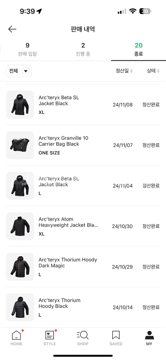Image resolution: width=166 pixels, height=360 pixels.
Task: Open the STYLE tab icon
Action: point(50,335)
